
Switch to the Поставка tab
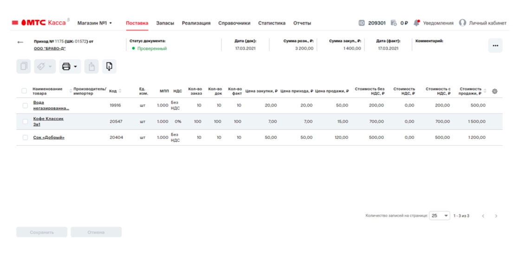click(137, 23)
